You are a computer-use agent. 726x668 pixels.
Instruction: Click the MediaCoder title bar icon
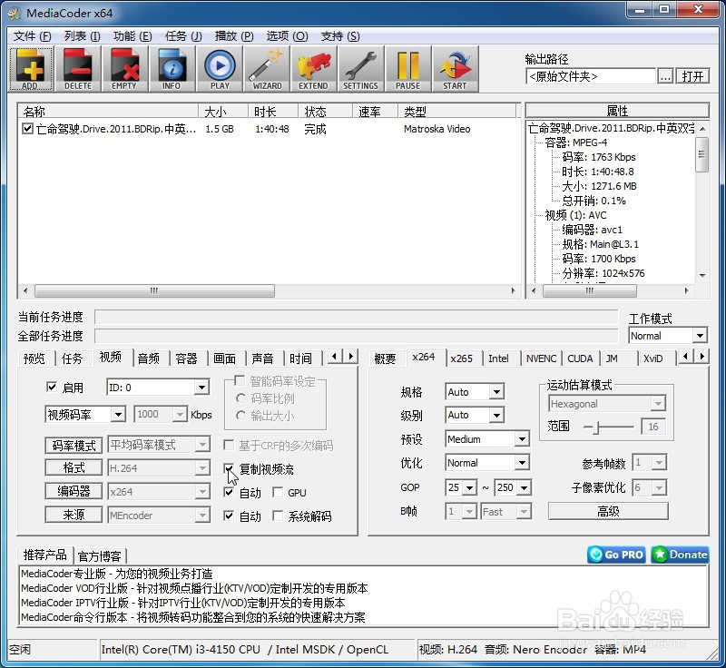[15, 13]
